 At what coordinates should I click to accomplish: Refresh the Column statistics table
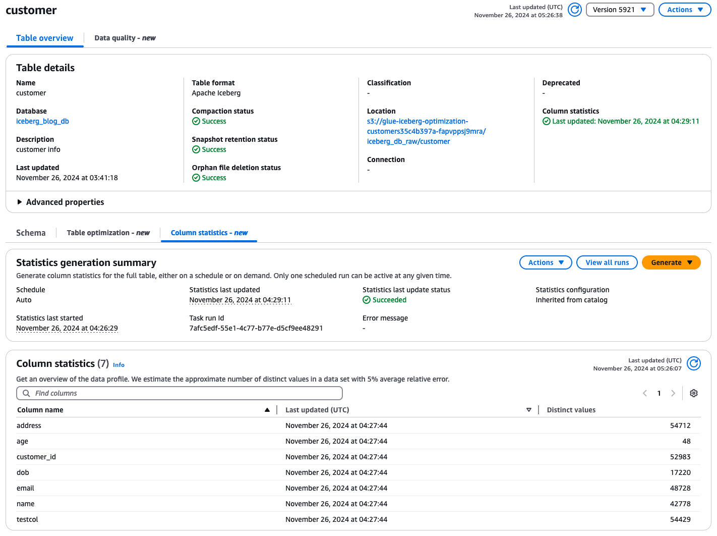tap(694, 363)
